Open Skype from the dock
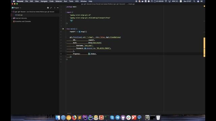The width and height of the screenshot is (216, 121). (112, 118)
